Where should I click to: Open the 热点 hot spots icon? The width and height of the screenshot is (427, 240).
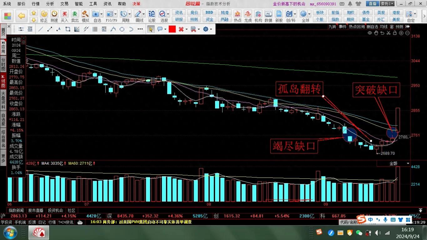click(x=238, y=16)
